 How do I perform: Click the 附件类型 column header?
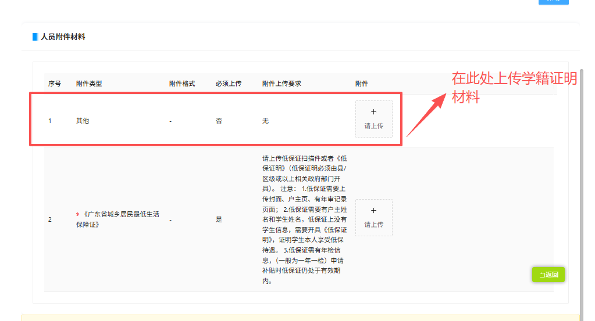(x=89, y=84)
